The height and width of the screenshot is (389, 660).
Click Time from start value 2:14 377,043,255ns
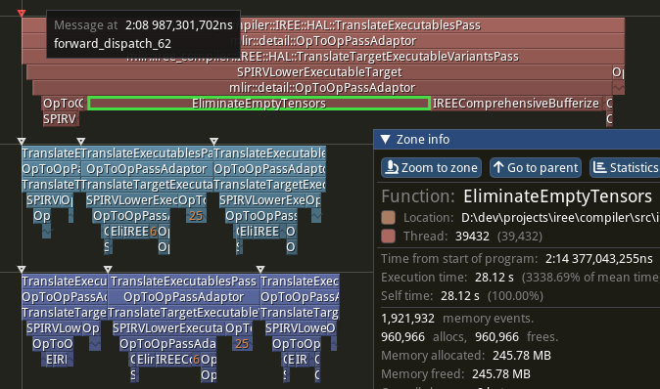pos(599,259)
